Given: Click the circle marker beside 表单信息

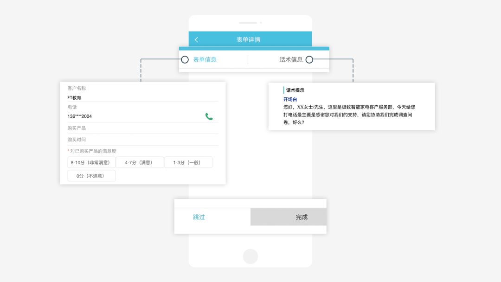Looking at the screenshot, I should pyautogui.click(x=185, y=60).
